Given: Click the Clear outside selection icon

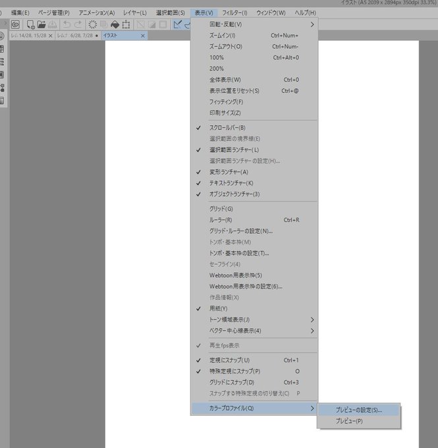Looking at the screenshot, I should pyautogui.click(x=103, y=24).
